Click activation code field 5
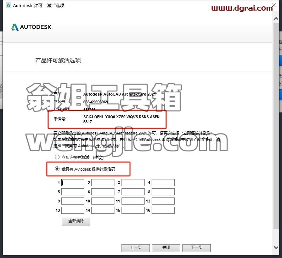This screenshot has height=258, width=282. tap(73, 192)
